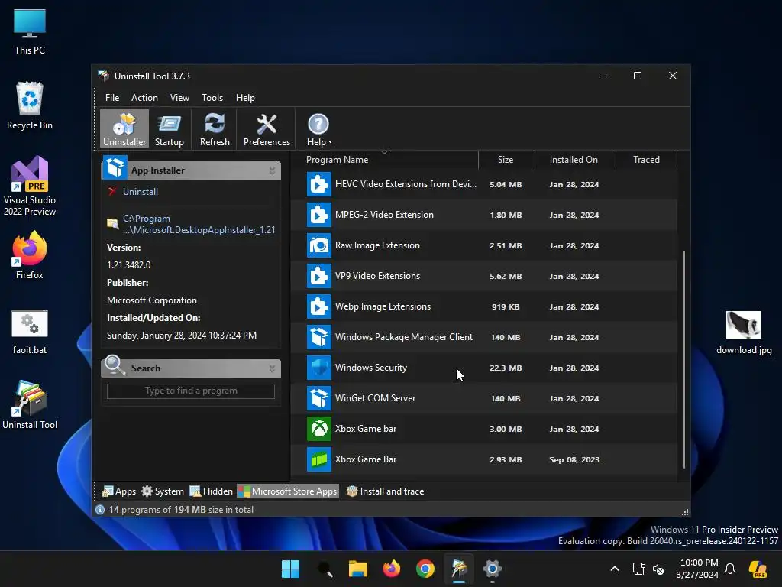Open Settings gear on the taskbar
Screen dimensions: 782x587
[x=493, y=569]
